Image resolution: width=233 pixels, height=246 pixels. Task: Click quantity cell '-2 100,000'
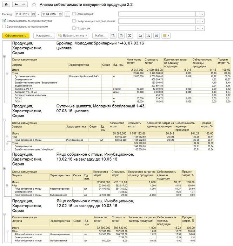pyautogui.click(x=102, y=195)
